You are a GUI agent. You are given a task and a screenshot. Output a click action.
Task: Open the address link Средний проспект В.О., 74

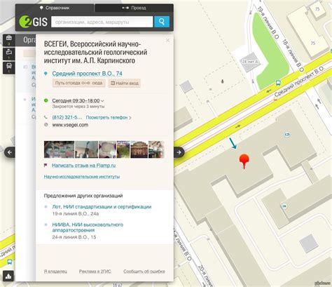87,74
